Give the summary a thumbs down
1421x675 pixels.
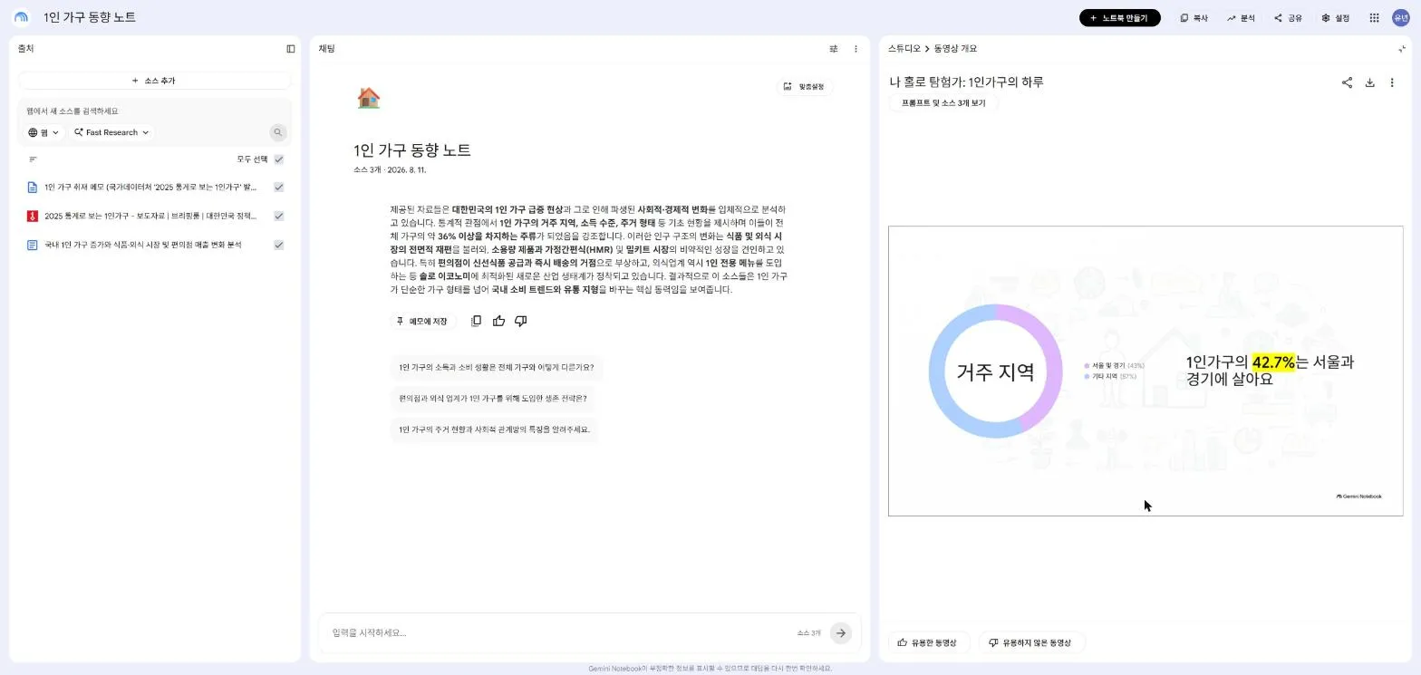[x=520, y=321]
